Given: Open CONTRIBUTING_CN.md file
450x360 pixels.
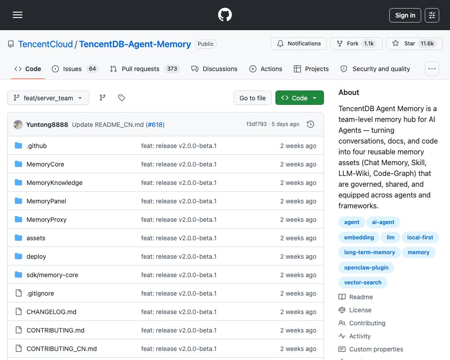Looking at the screenshot, I should (62, 349).
